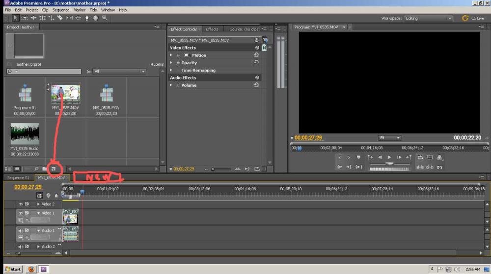Viewport: 491px width, 274px height.
Task: Expand the Audio 2 track
Action: [38, 247]
